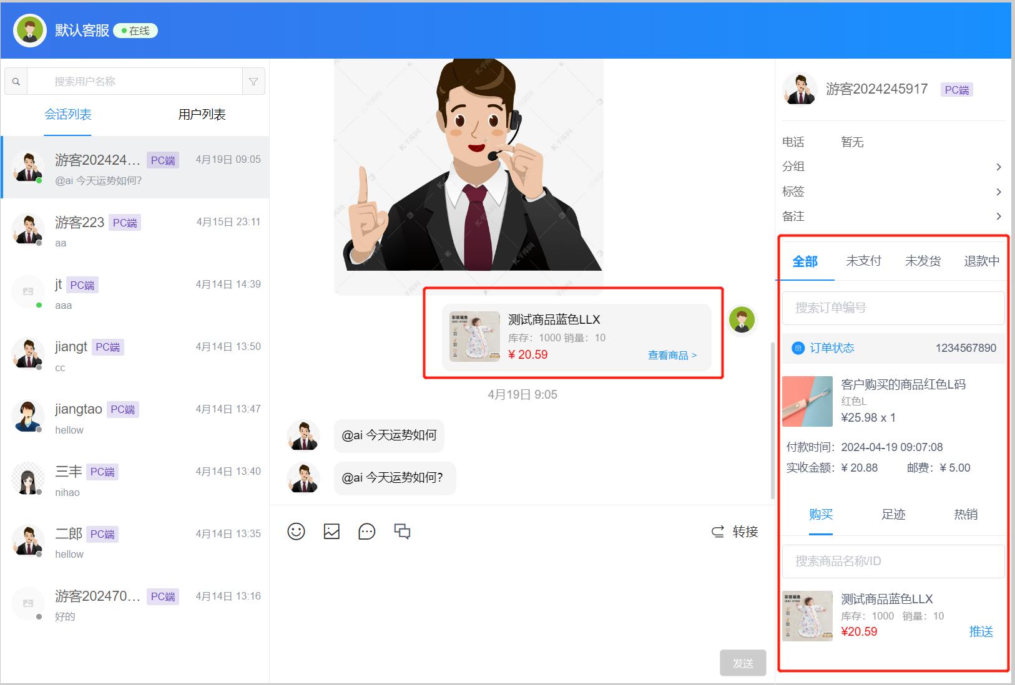Open the jiangt conversation
This screenshot has width=1015, height=685.
(135, 354)
